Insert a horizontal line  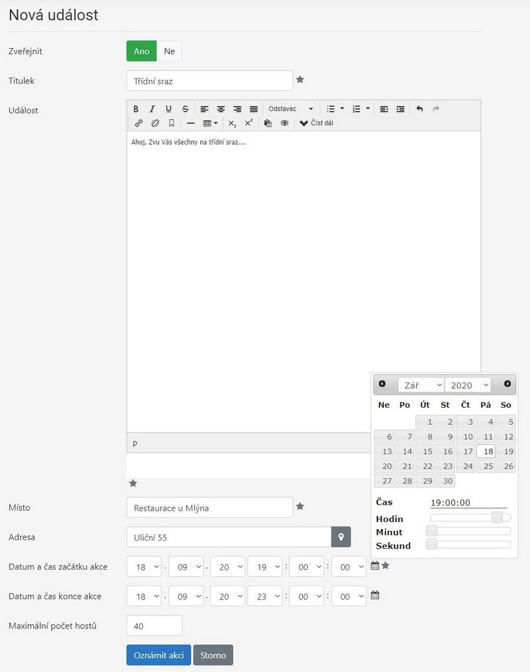191,123
